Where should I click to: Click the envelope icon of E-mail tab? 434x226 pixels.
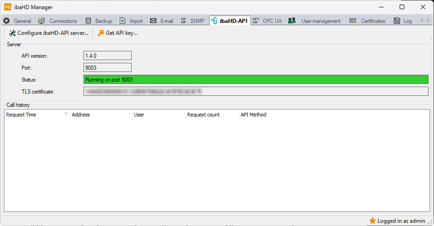coord(153,21)
